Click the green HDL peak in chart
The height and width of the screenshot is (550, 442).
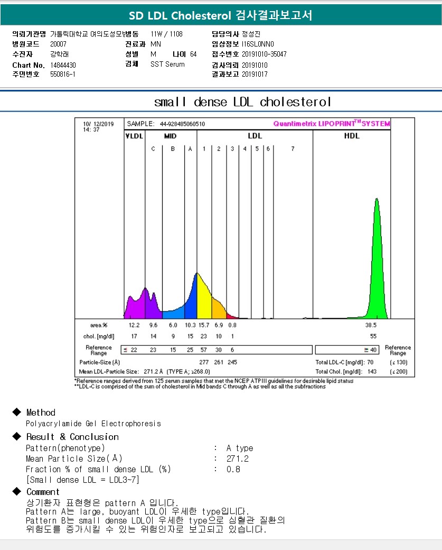point(377,264)
